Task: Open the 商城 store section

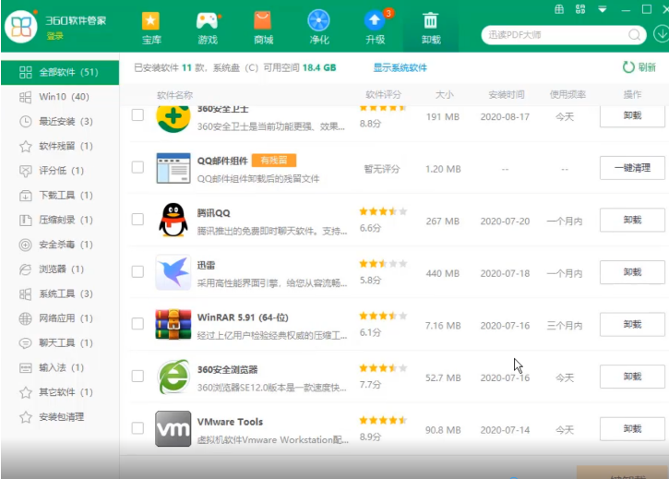Action: pyautogui.click(x=263, y=28)
